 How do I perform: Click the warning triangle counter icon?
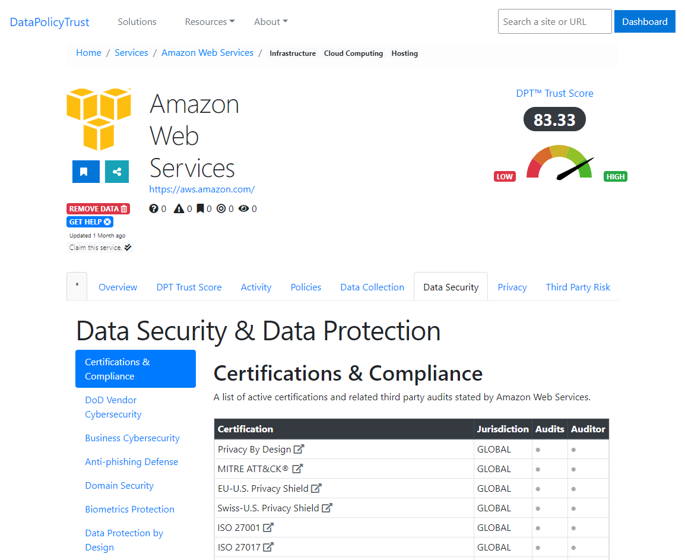click(x=179, y=208)
